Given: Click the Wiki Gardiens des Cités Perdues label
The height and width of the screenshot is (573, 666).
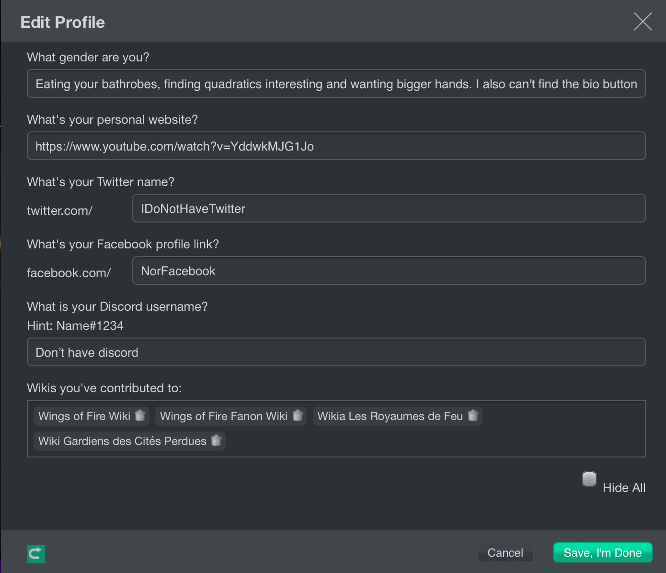Looking at the screenshot, I should [122, 441].
